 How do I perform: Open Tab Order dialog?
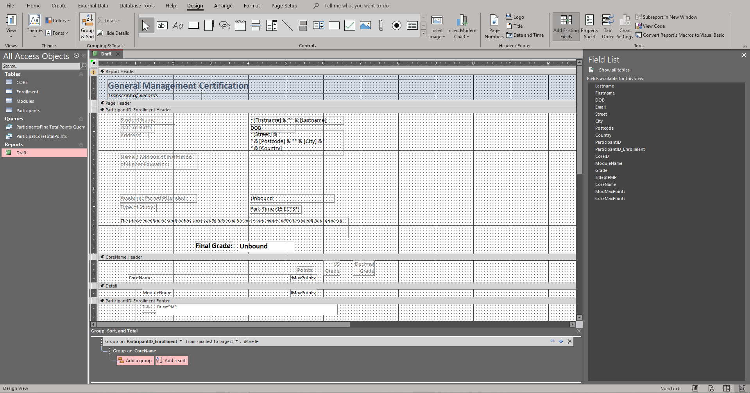pos(607,27)
